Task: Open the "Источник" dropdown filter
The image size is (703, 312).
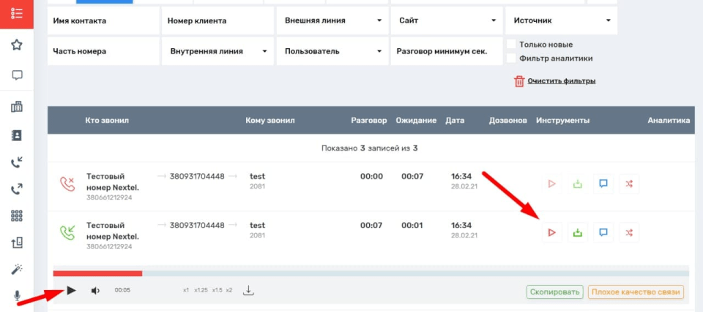Action: pos(561,21)
